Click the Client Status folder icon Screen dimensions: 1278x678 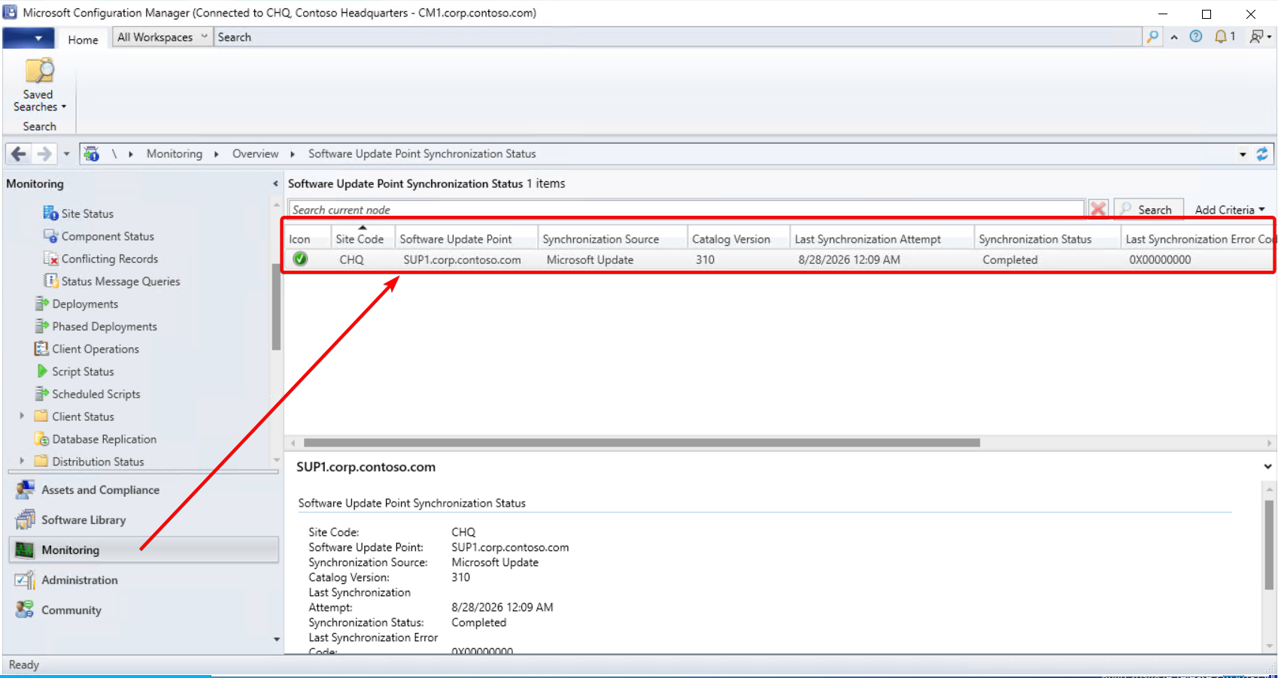tap(41, 416)
